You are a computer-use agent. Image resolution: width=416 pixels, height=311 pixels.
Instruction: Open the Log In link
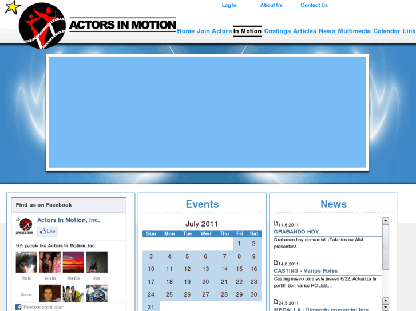point(229,5)
